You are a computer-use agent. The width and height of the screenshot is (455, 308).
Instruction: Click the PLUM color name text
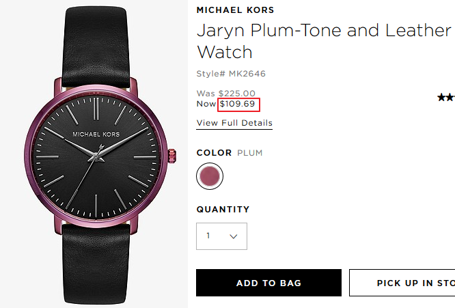(250, 153)
